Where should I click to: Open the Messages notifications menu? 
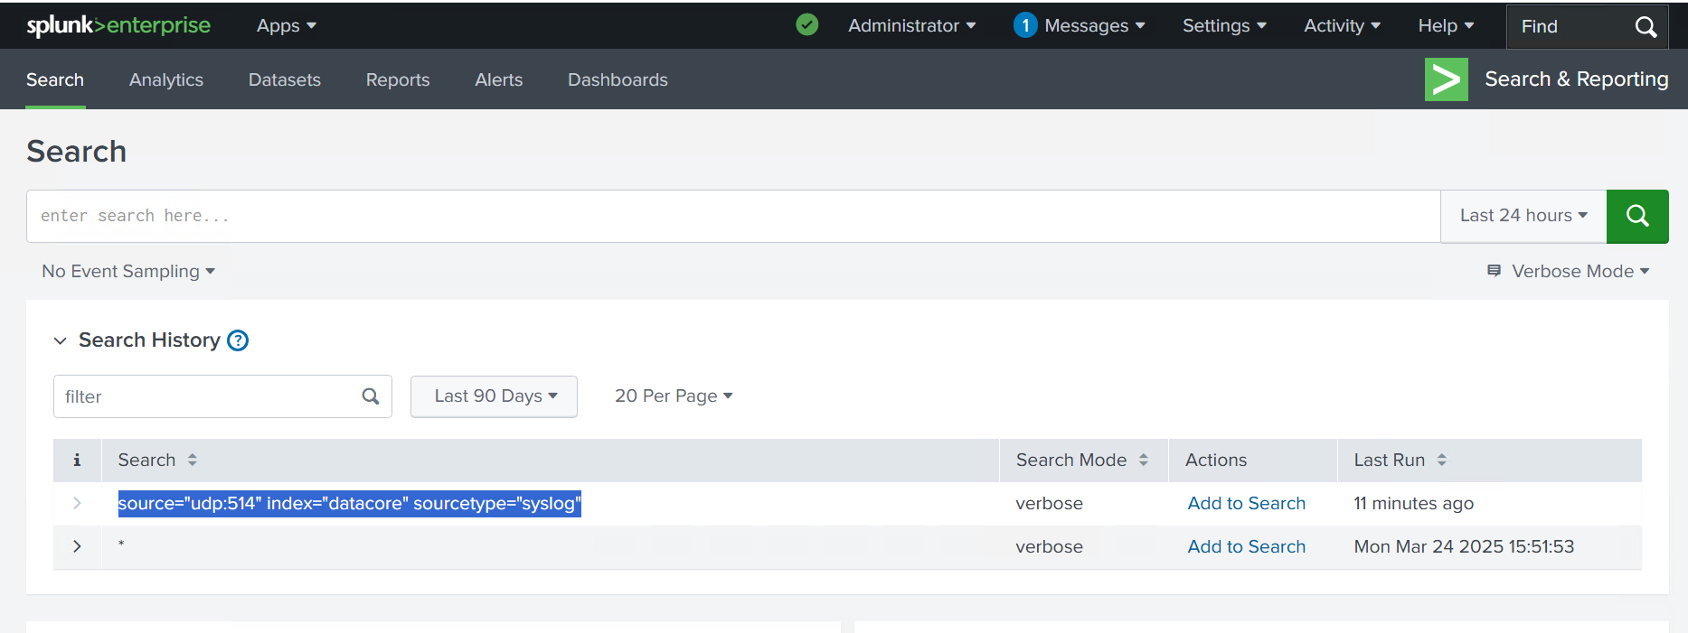[1080, 25]
